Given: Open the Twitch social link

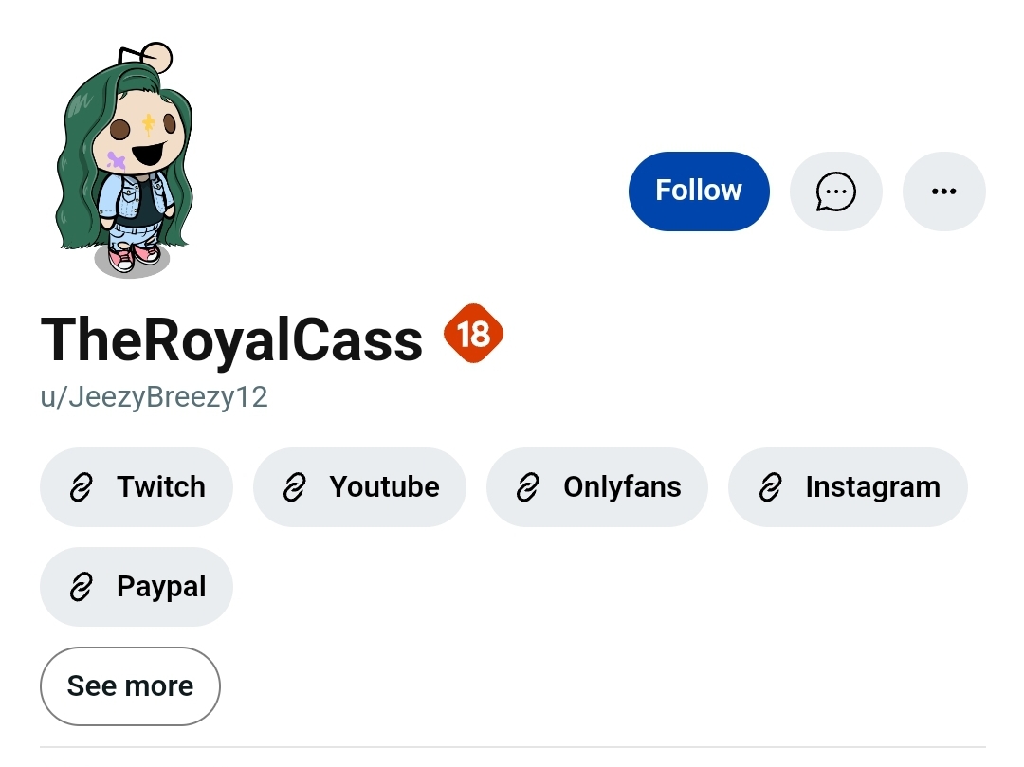Looking at the screenshot, I should tap(160, 487).
